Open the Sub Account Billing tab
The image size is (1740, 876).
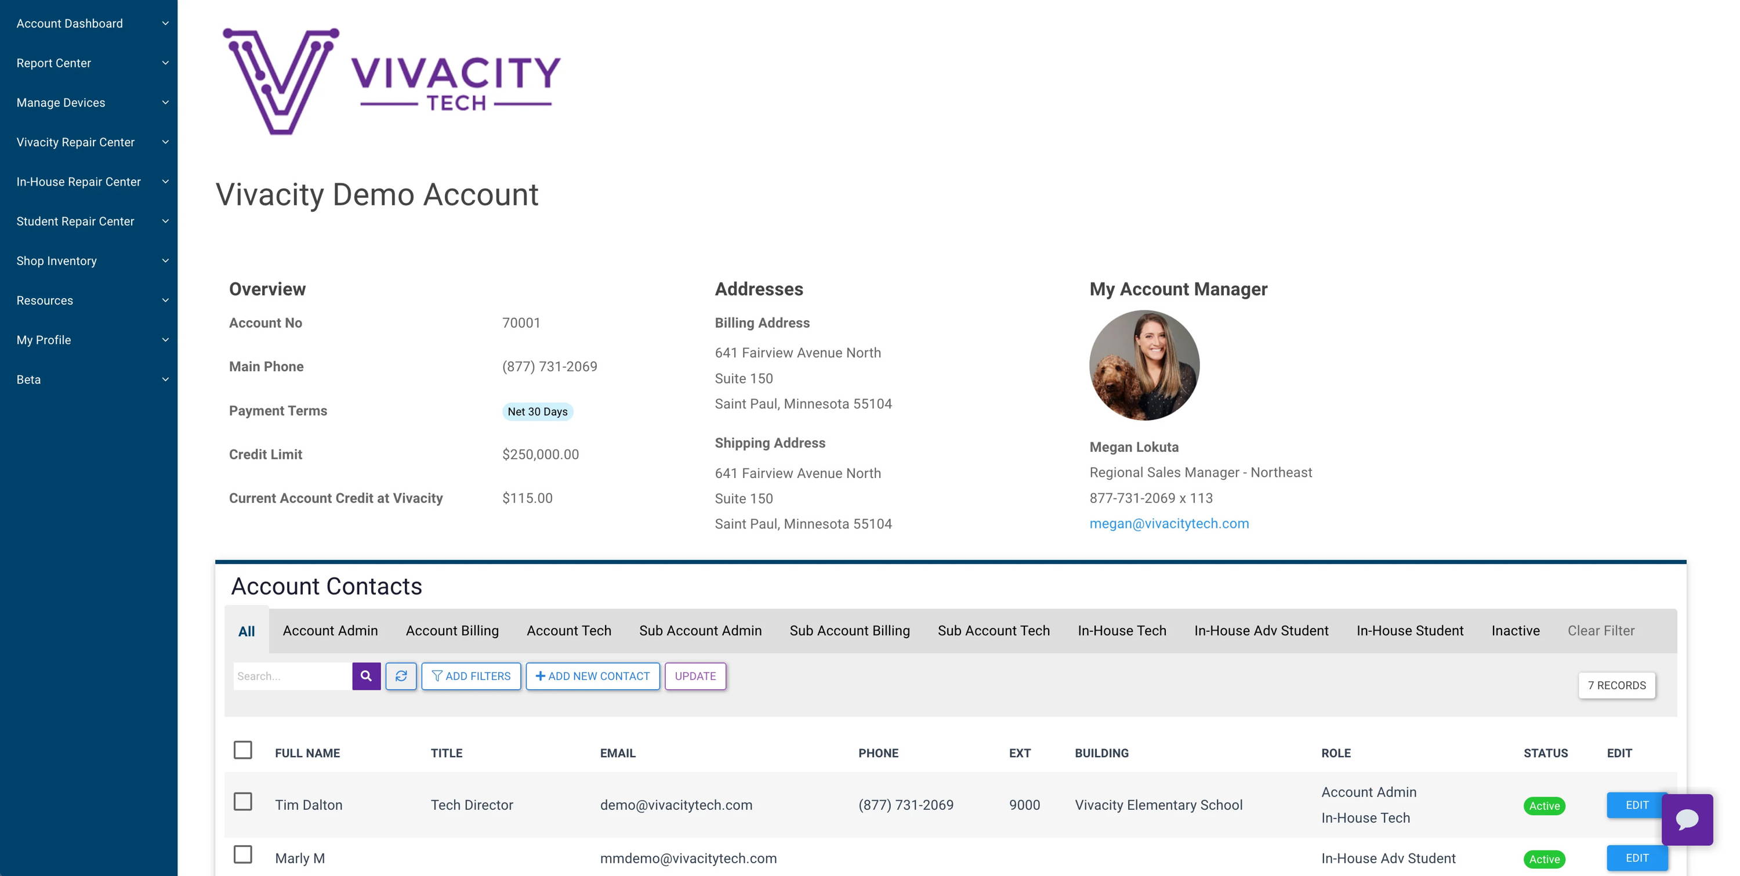850,631
